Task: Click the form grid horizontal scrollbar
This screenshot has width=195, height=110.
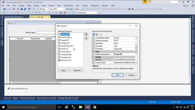Action: tap(54, 83)
